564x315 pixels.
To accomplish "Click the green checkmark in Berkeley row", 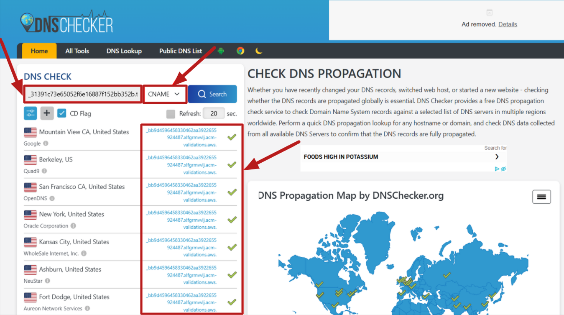I will 232,164.
